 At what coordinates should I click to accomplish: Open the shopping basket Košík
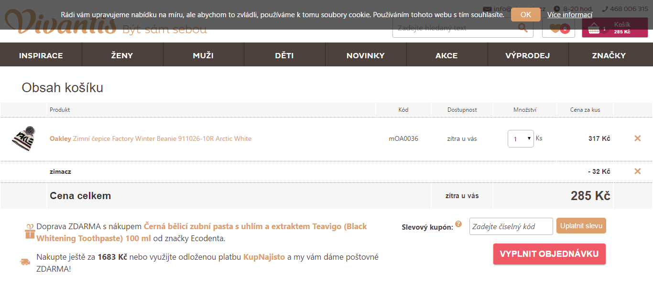tap(614, 28)
